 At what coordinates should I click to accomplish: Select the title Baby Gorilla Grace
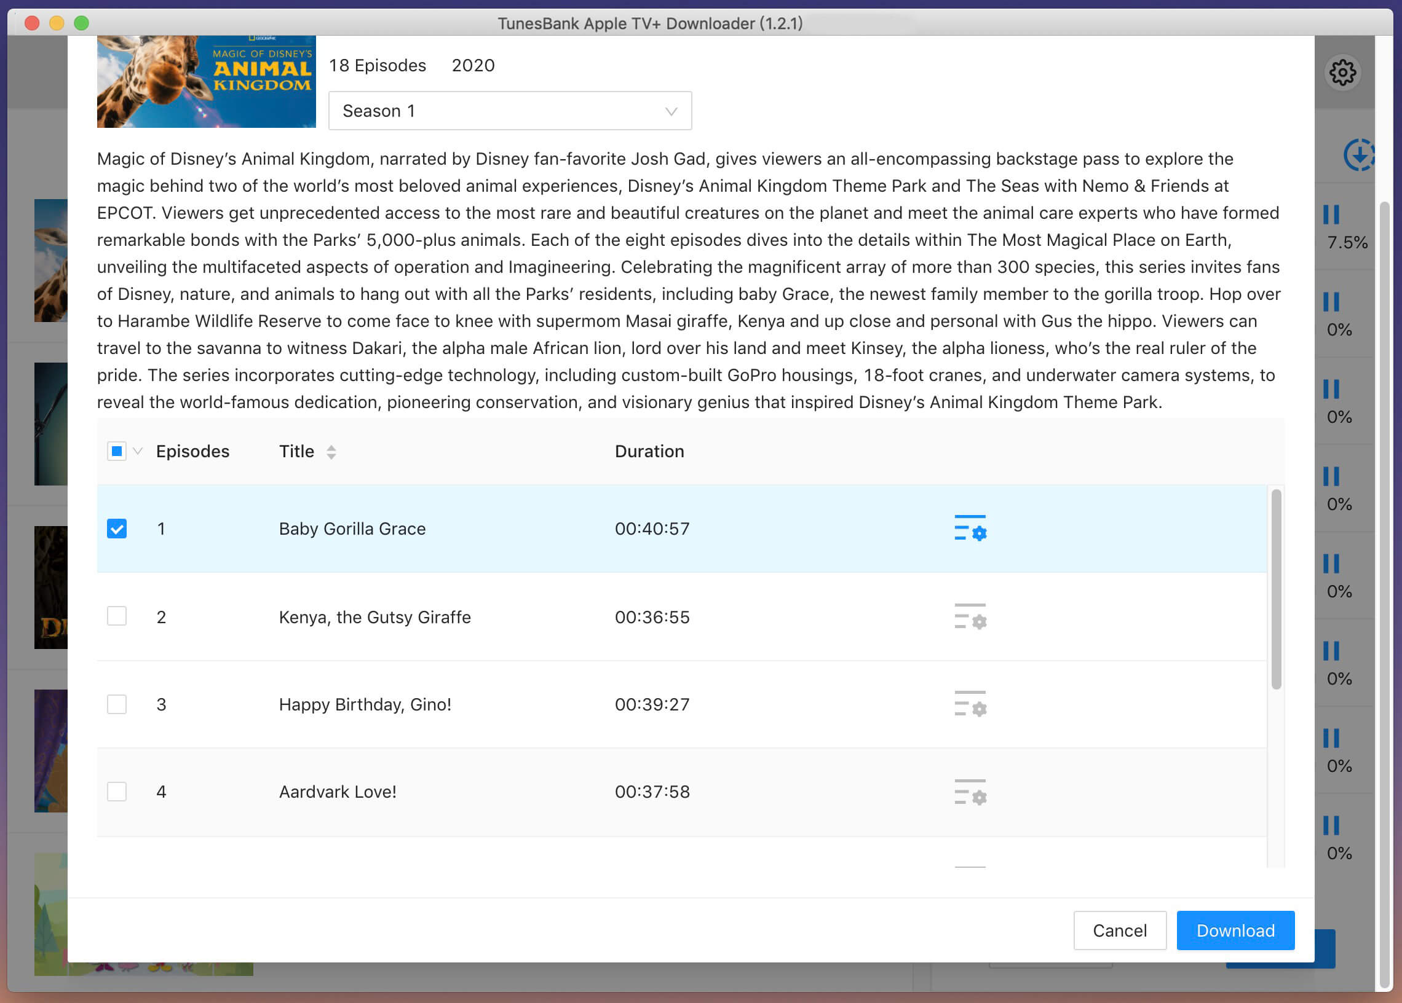[x=352, y=529]
